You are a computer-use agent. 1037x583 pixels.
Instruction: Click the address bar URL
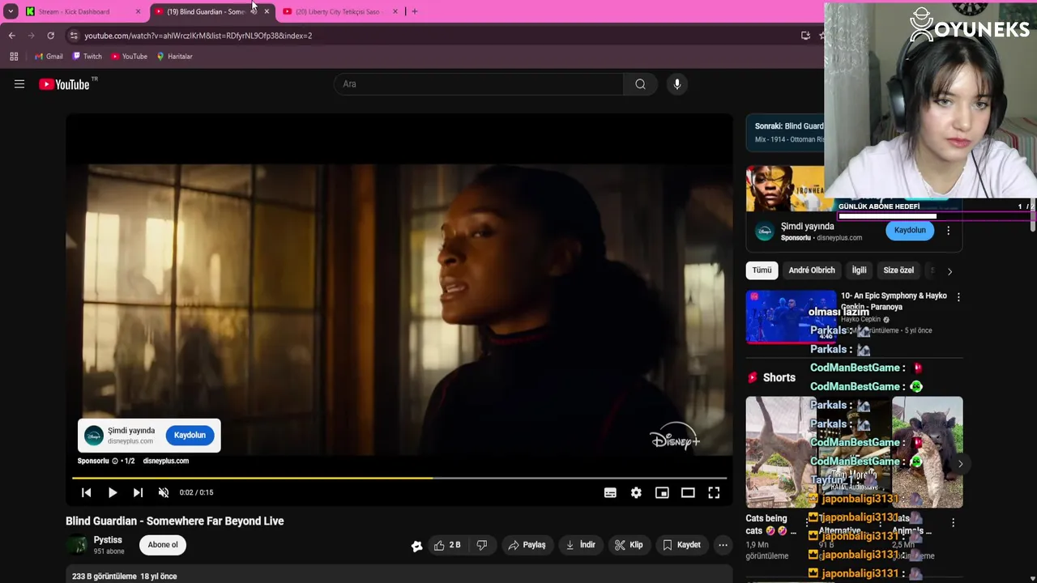(198, 36)
